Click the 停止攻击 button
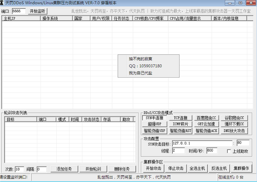Image resolution: width=257 pixels, height=182 pixels. click(176, 168)
